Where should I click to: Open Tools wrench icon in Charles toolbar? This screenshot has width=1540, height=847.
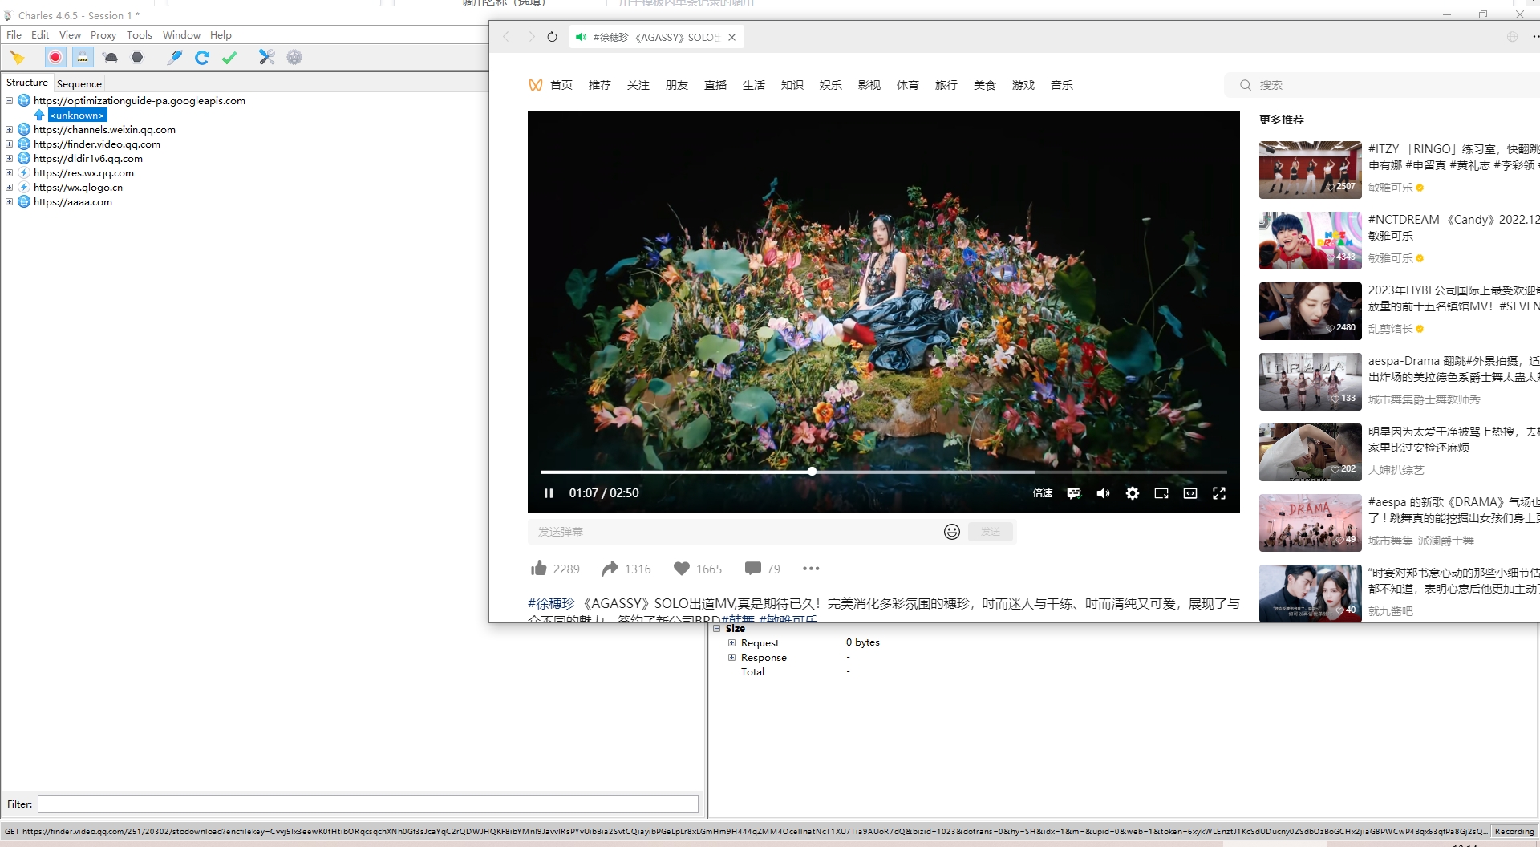tap(267, 57)
